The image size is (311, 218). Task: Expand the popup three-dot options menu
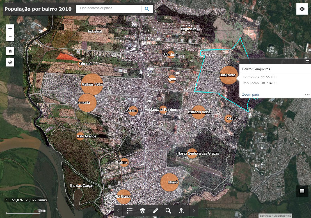click(x=307, y=95)
